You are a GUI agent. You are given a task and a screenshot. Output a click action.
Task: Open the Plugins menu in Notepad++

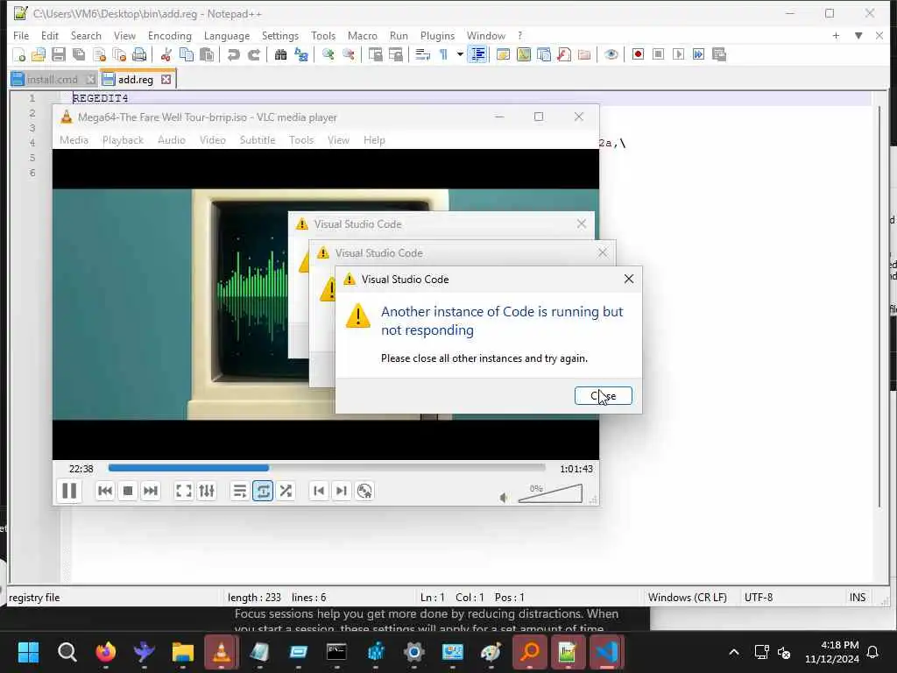(x=437, y=35)
